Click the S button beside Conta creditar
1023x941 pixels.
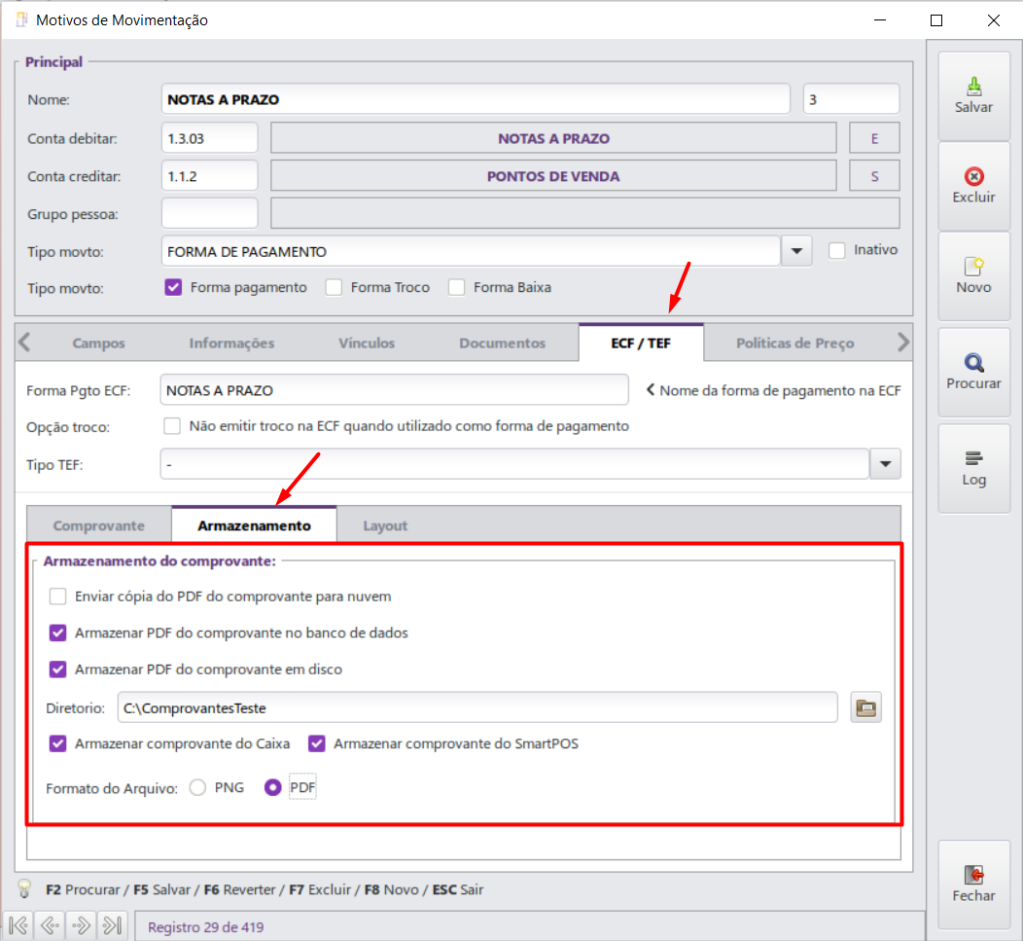[874, 176]
